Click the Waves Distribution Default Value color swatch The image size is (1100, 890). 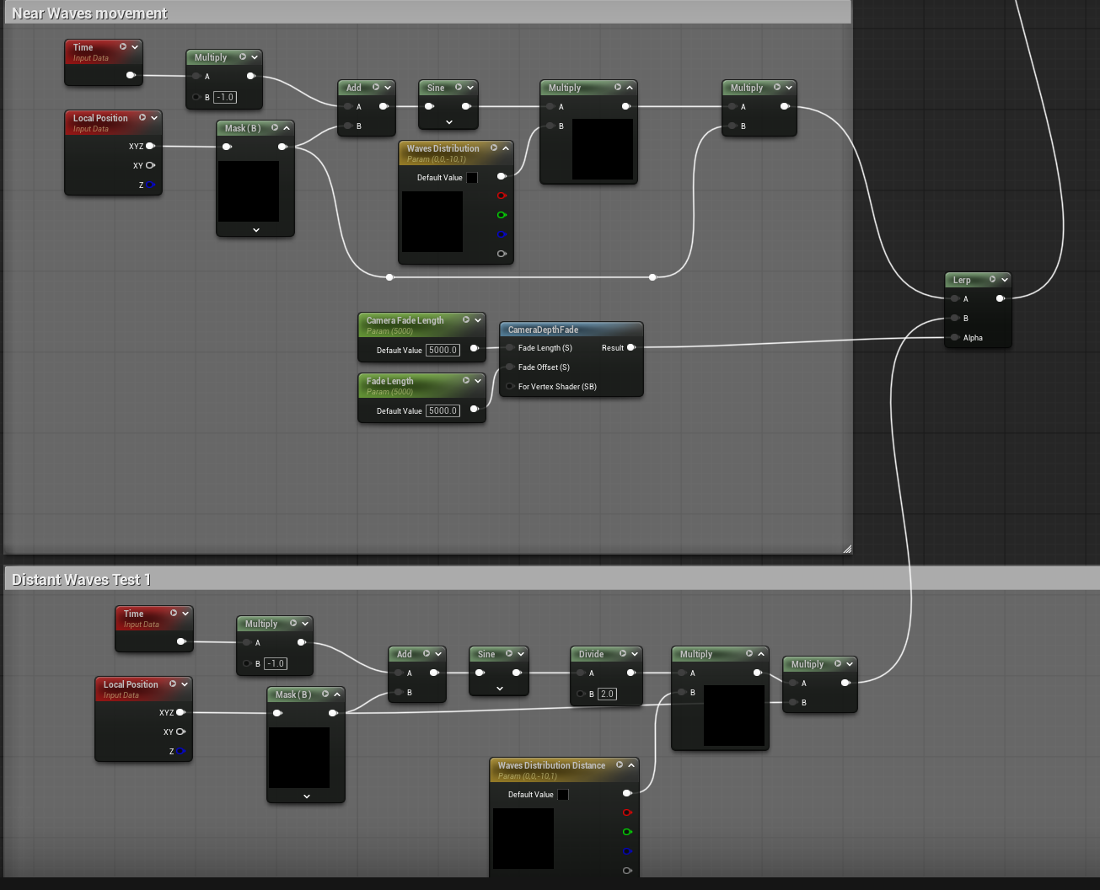(x=472, y=178)
